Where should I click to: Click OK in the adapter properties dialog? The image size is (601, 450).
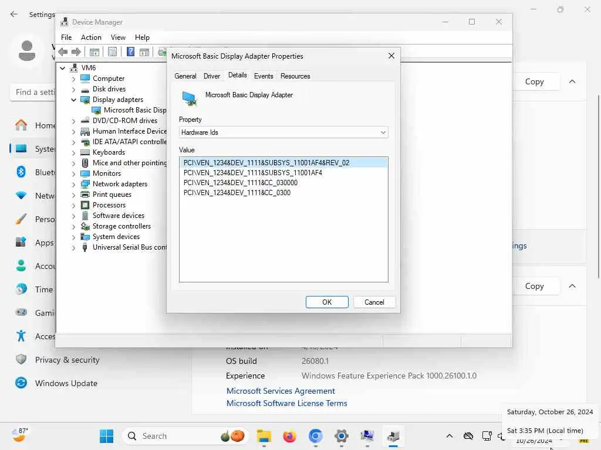[x=327, y=302]
